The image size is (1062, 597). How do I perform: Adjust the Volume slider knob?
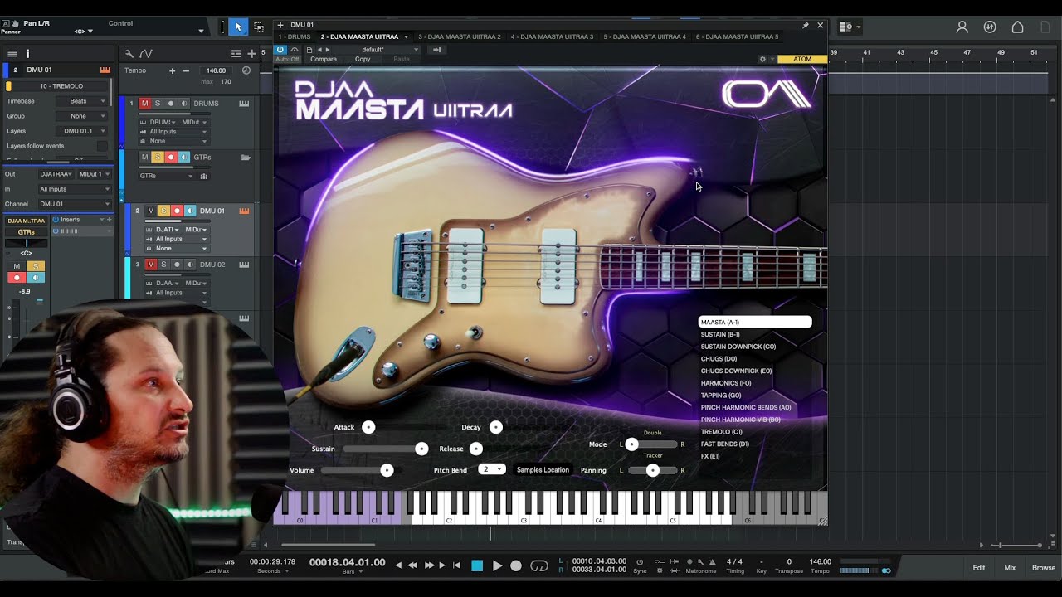pos(387,470)
